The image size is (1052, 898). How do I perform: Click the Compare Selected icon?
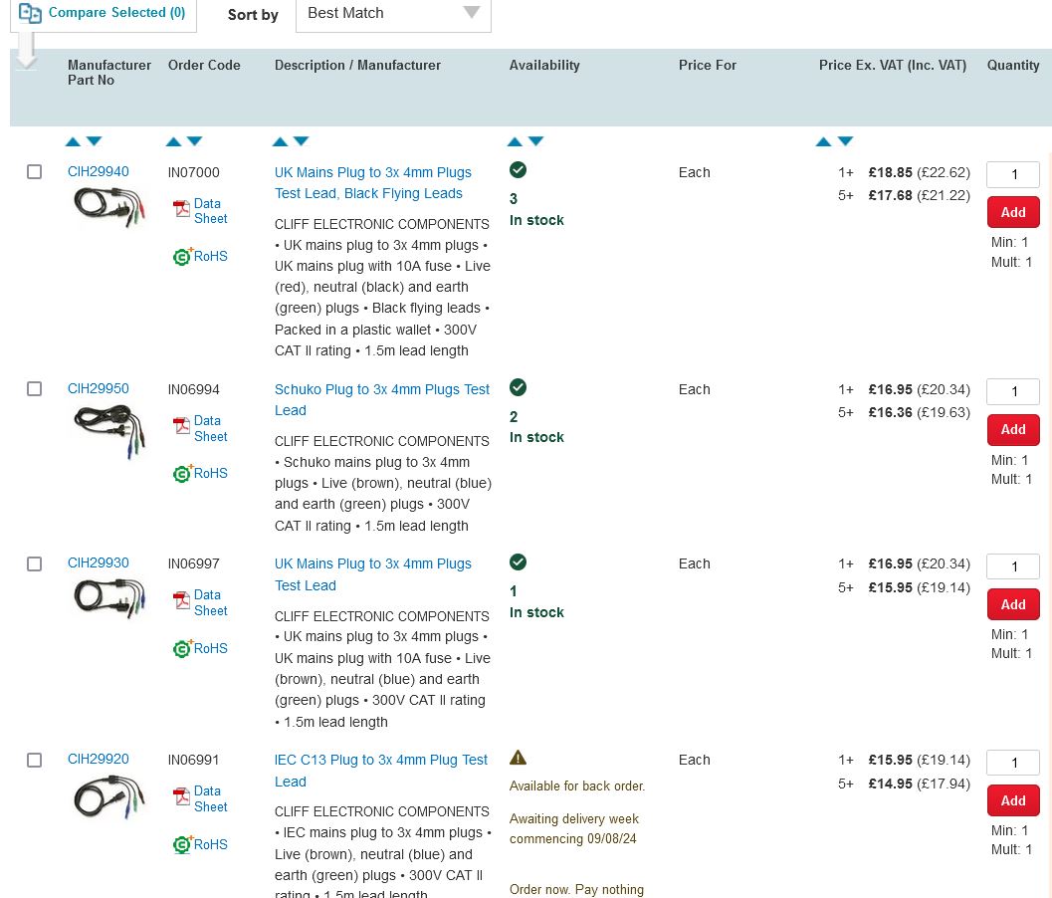coord(30,13)
